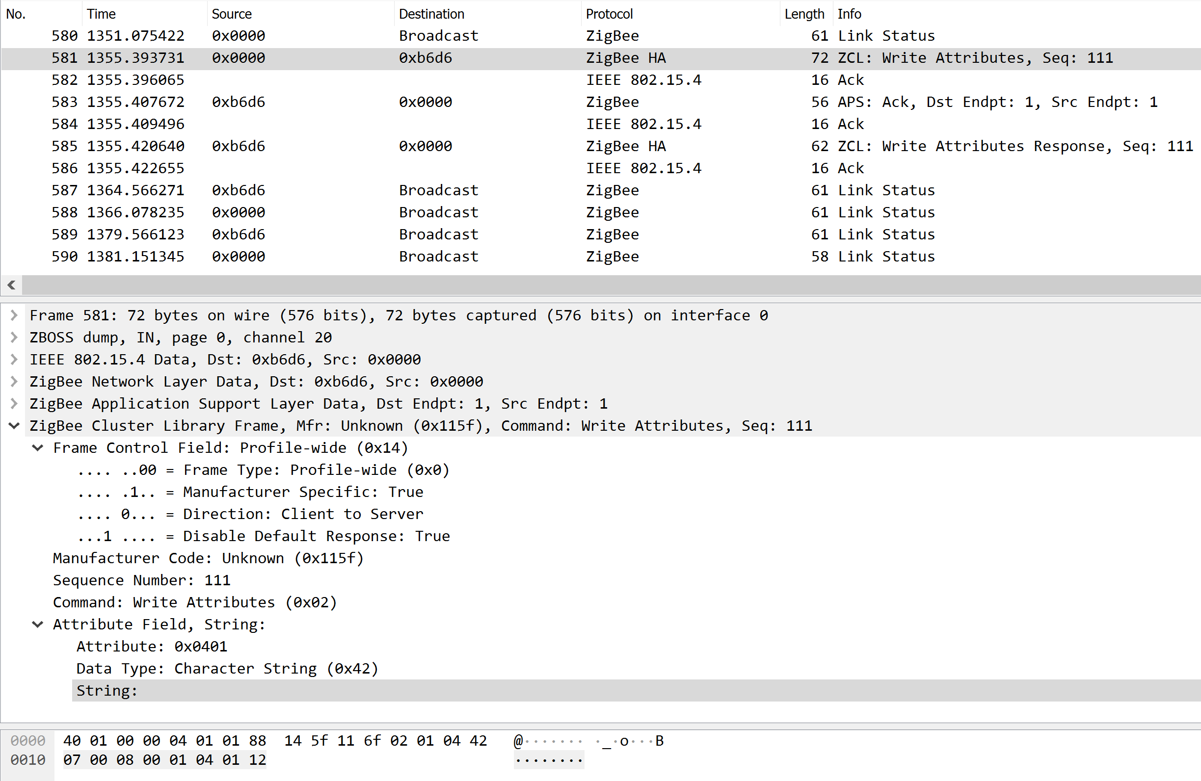The width and height of the screenshot is (1201, 781).
Task: Expand the ZBOSS dump tree item
Action: [x=14, y=338]
